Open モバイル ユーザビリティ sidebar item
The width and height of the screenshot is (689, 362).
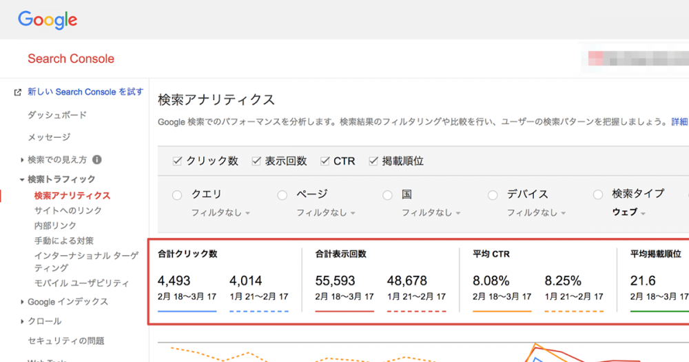(x=82, y=283)
